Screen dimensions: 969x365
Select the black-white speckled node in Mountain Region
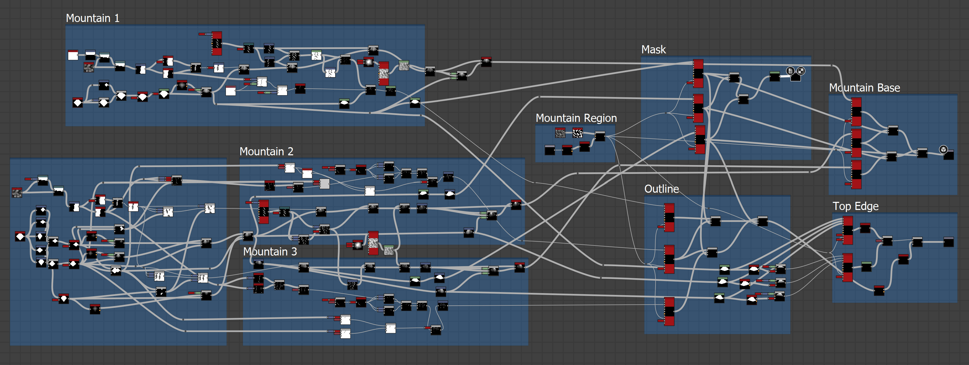click(577, 133)
